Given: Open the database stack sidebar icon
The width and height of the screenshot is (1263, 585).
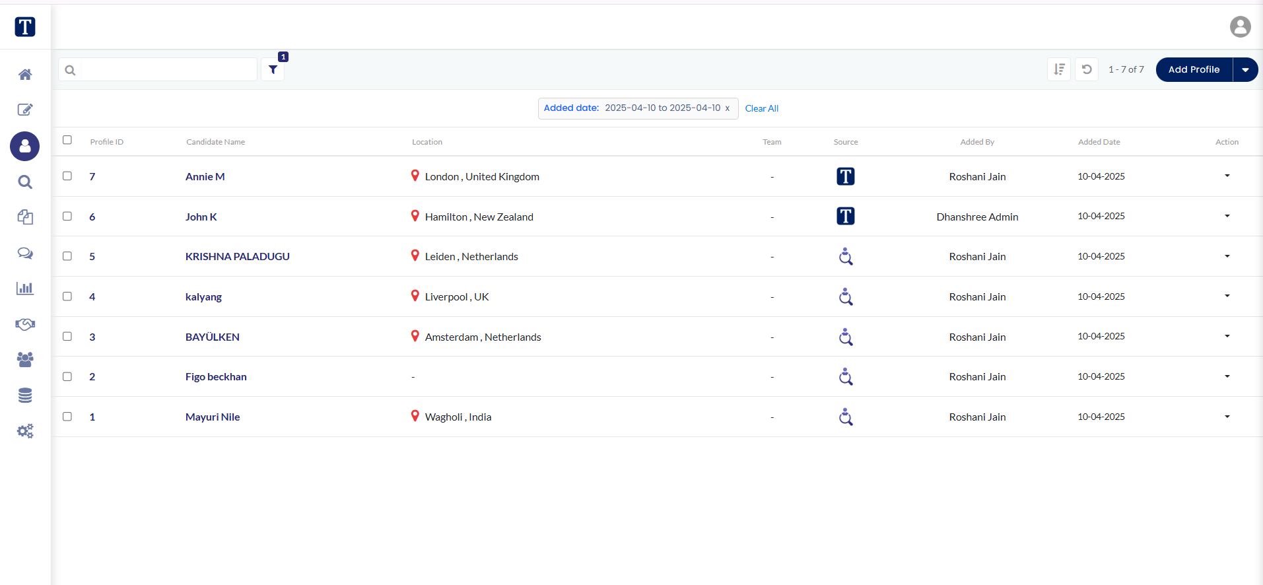Looking at the screenshot, I should (25, 396).
